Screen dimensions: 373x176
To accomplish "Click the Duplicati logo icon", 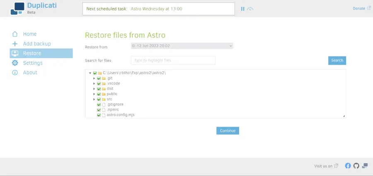I will coord(17,9).
